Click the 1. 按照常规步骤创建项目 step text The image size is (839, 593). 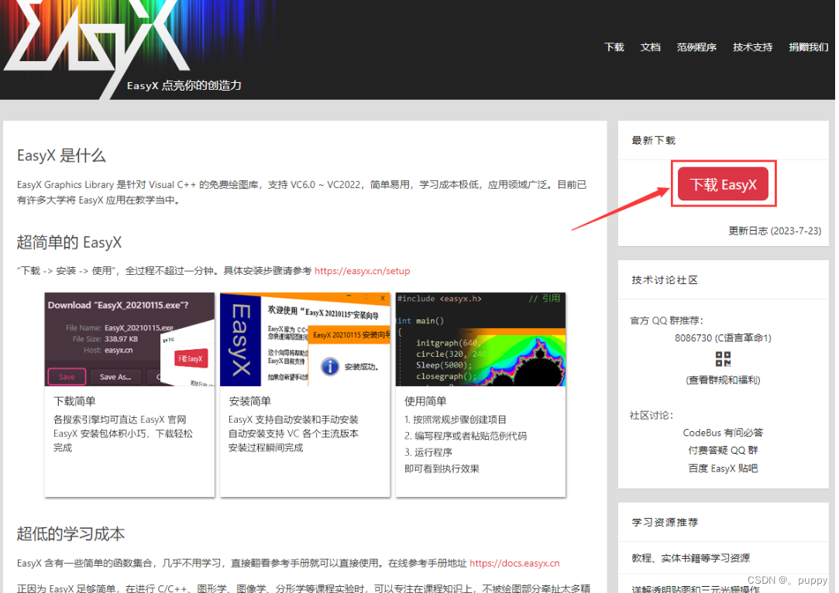456,420
